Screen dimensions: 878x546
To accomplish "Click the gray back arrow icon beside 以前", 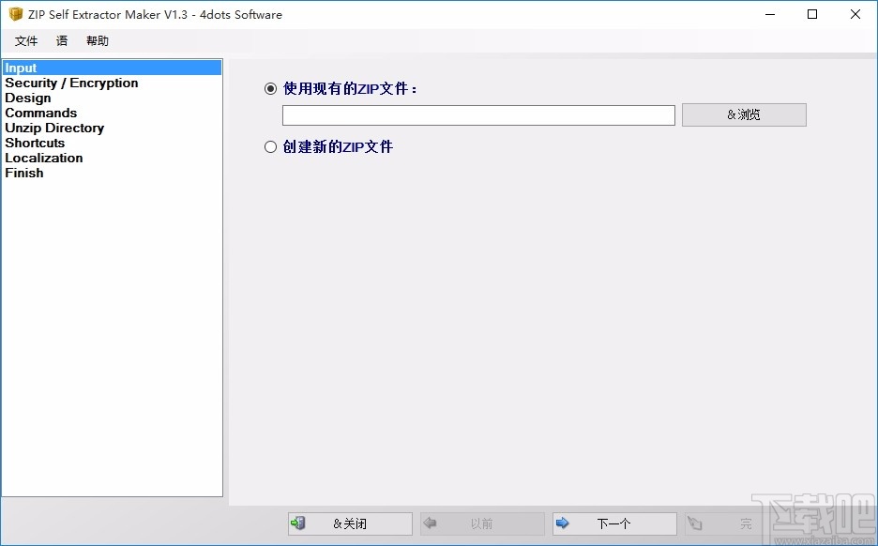I will tap(430, 523).
